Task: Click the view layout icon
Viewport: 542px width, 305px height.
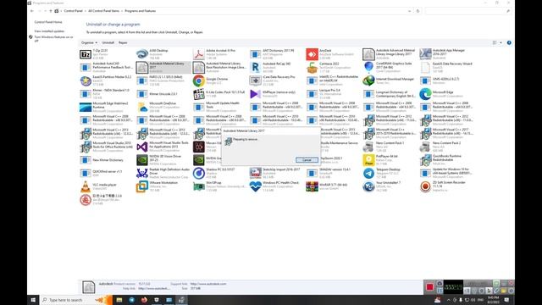Action: tap(495, 42)
